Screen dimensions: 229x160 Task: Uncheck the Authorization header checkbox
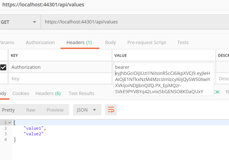point(3,67)
